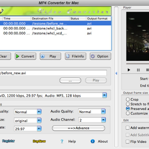
Task: Click the avi format cell of whcl_vcd row
Action: pyautogui.click(x=89, y=33)
